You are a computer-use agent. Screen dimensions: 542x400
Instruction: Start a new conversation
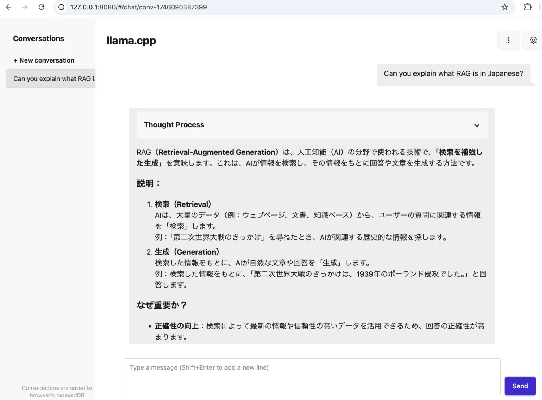pos(44,60)
